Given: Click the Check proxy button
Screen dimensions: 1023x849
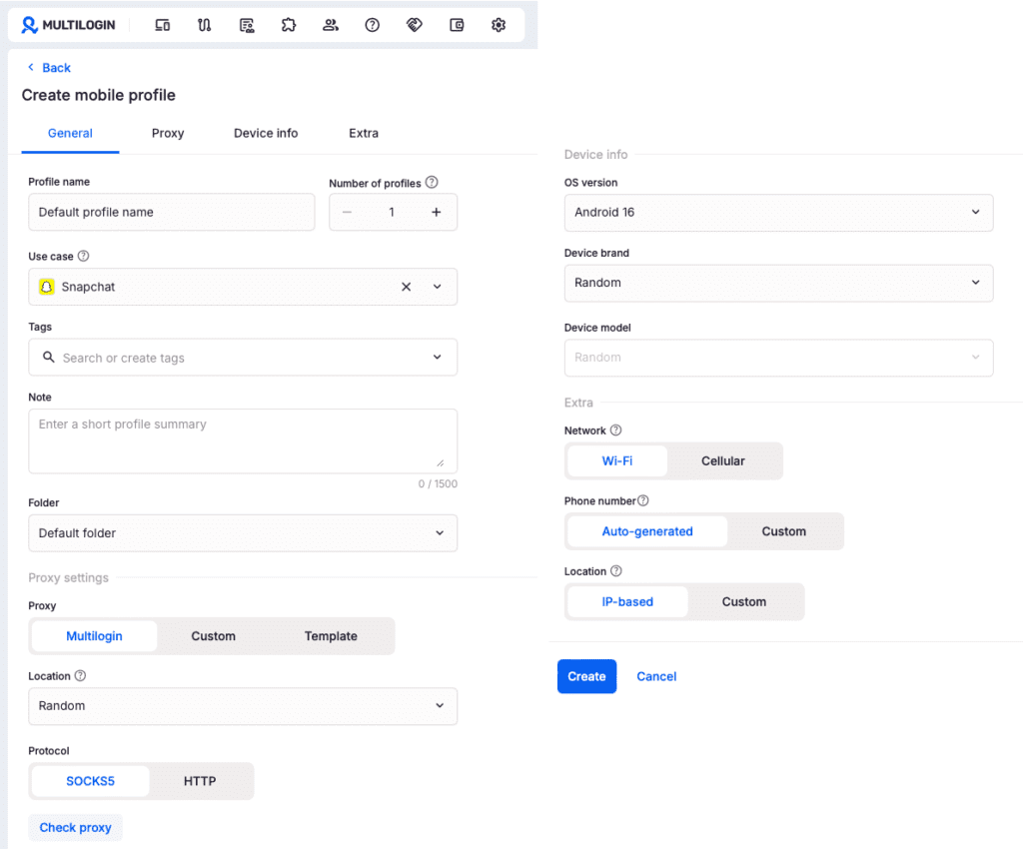Looking at the screenshot, I should pyautogui.click(x=75, y=827).
